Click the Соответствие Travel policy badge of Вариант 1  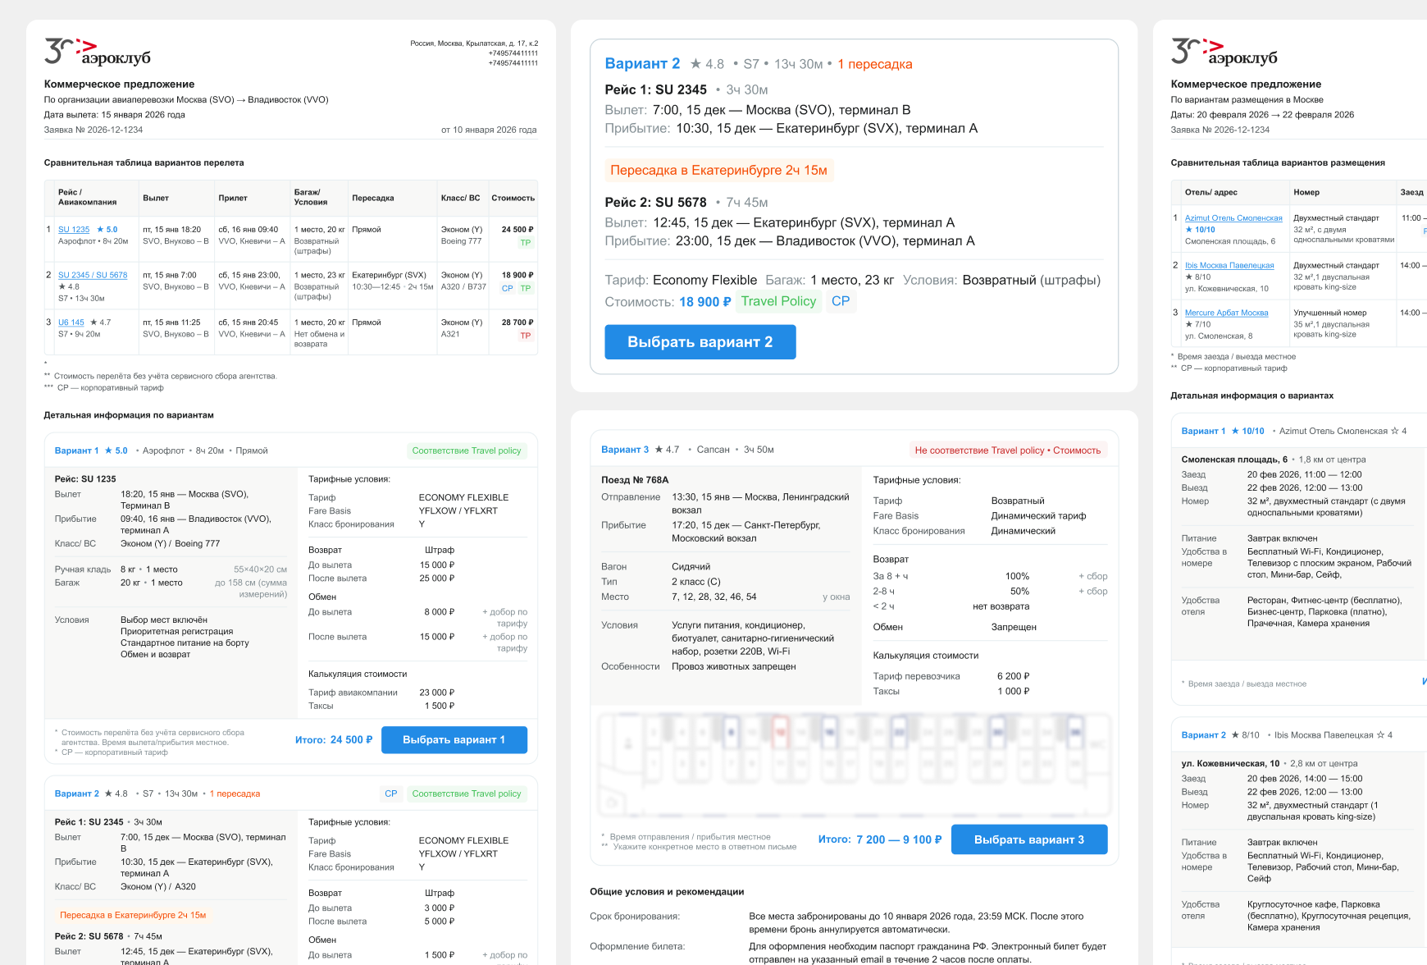tap(466, 450)
